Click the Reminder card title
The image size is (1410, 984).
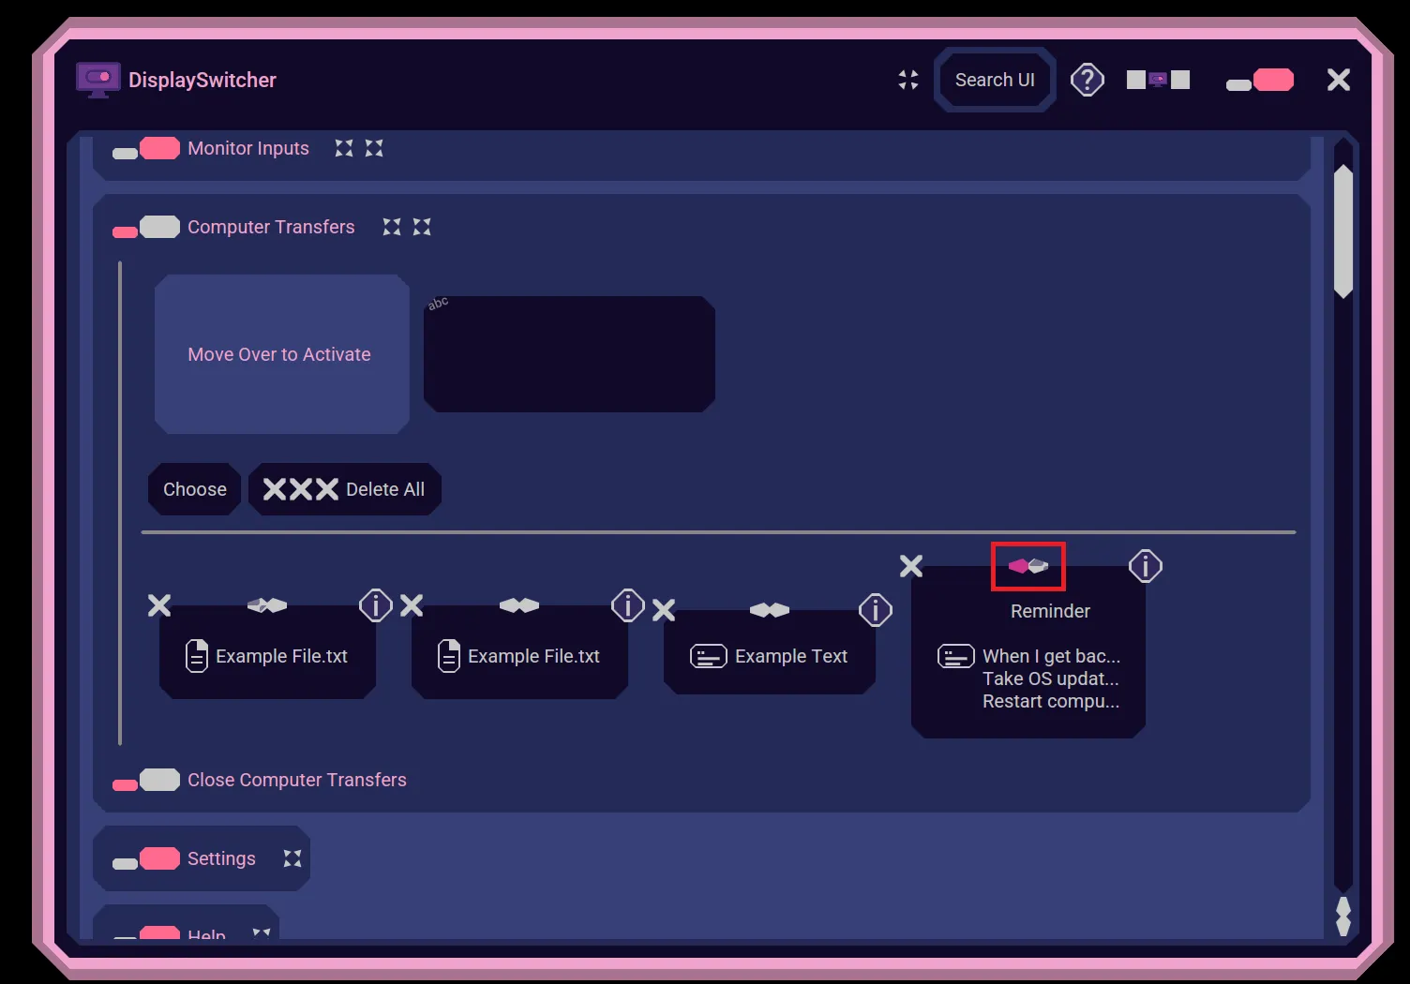pos(1050,611)
